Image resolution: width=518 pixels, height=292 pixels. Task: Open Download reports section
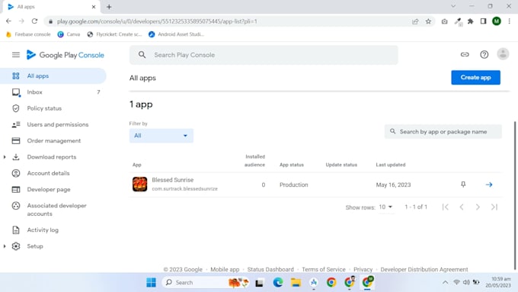tap(52, 157)
